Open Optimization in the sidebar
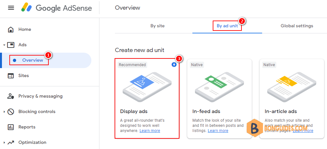The width and height of the screenshot is (327, 149). (32, 143)
